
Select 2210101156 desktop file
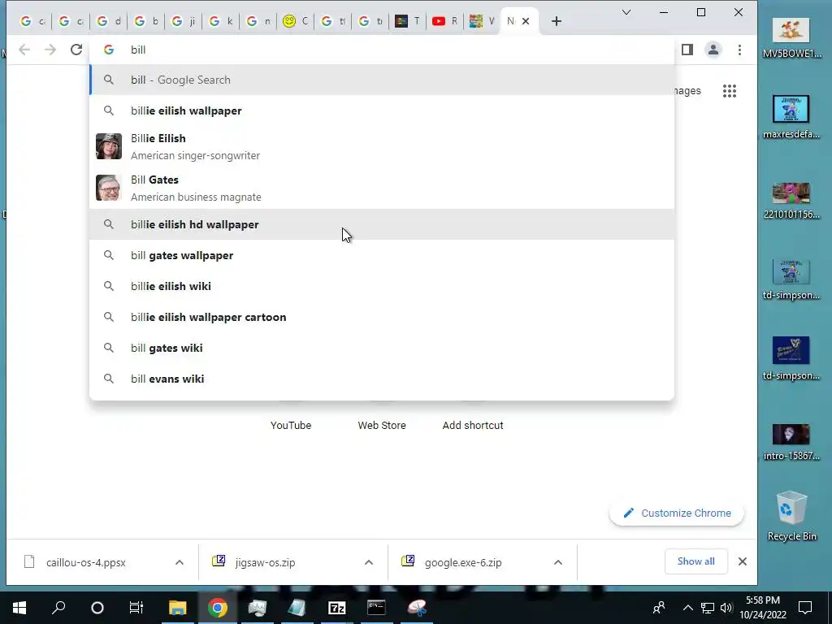(x=791, y=201)
